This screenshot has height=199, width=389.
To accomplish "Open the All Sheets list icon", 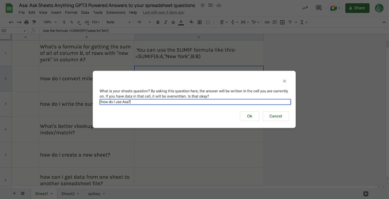I will click(23, 194).
